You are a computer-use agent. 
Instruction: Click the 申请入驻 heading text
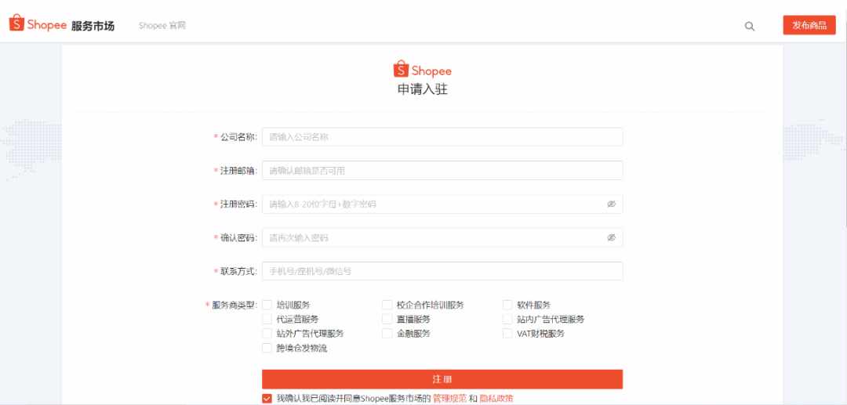point(423,89)
